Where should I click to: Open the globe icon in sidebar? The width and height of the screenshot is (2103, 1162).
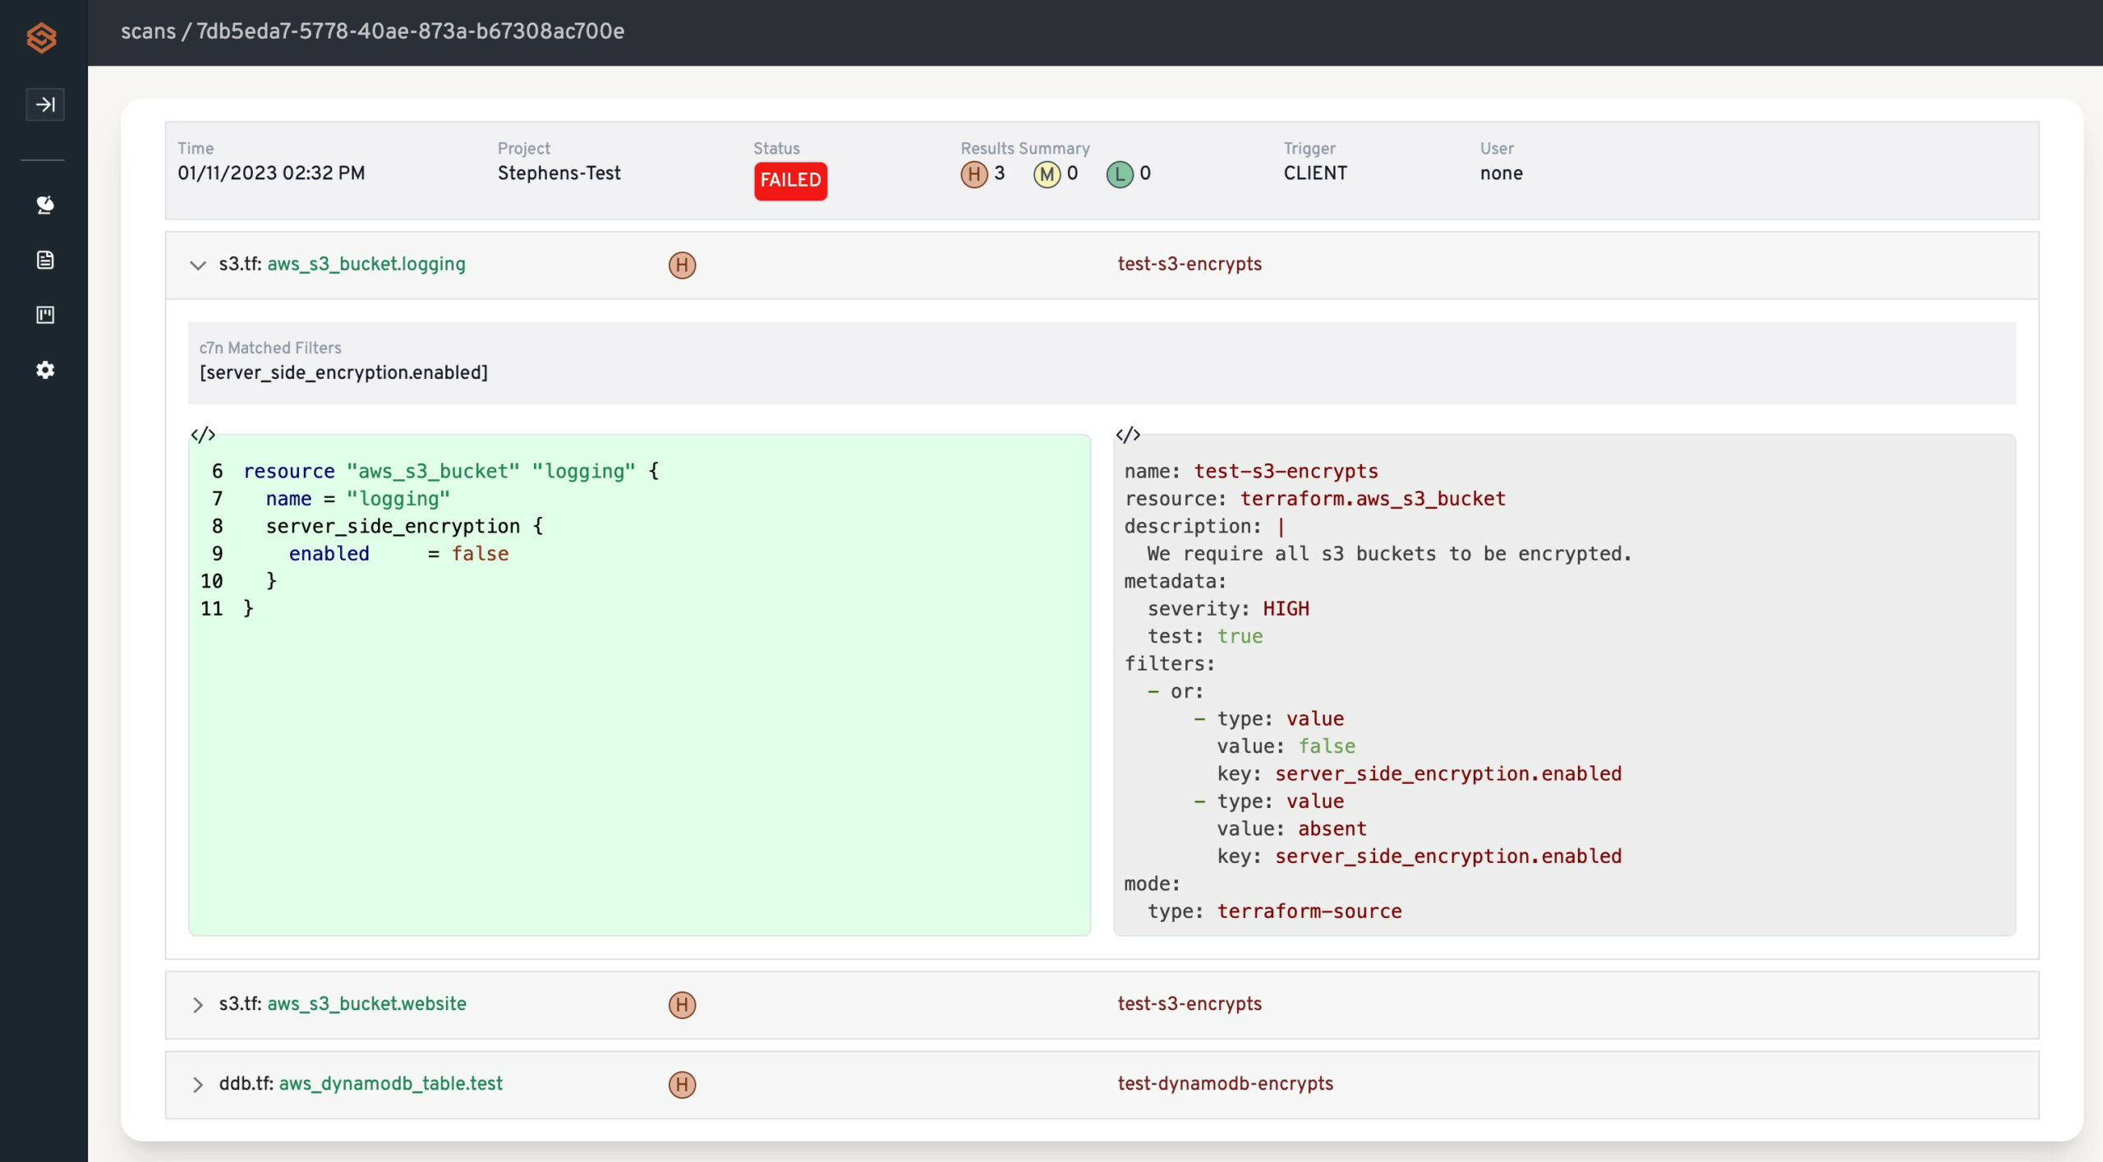pyautogui.click(x=45, y=205)
